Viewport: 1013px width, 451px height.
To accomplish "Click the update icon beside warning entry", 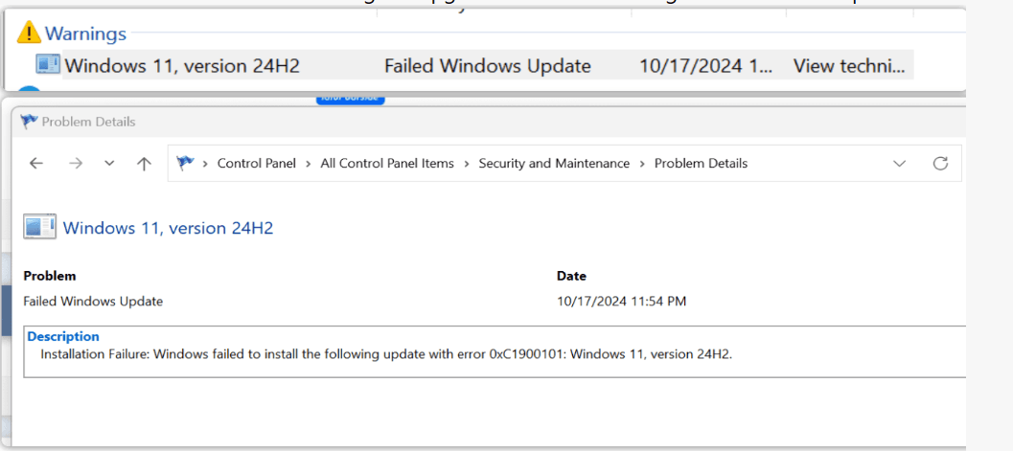I will 49,64.
